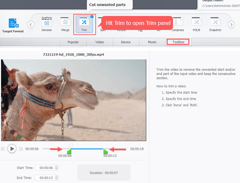This screenshot has height=183, width=240.
Task: Show previous toolbox tools with left arrow
Action: pos(31,24)
